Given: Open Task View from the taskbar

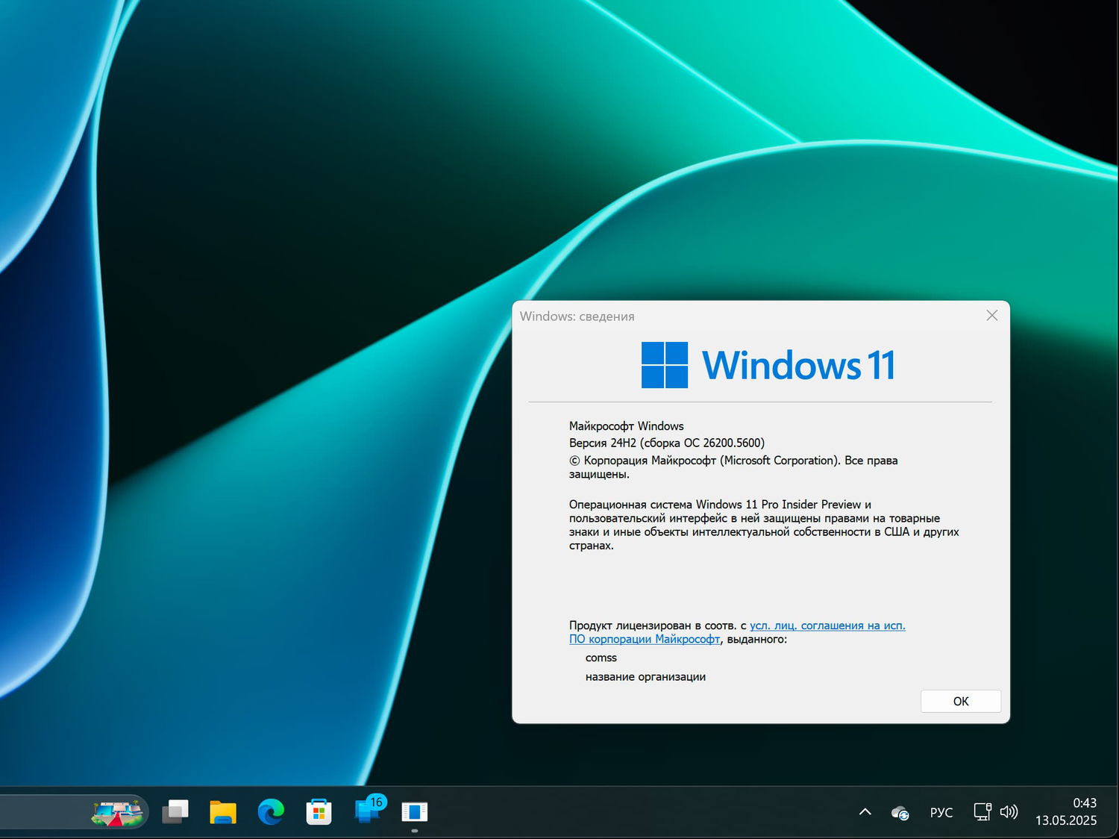Looking at the screenshot, I should pyautogui.click(x=176, y=811).
